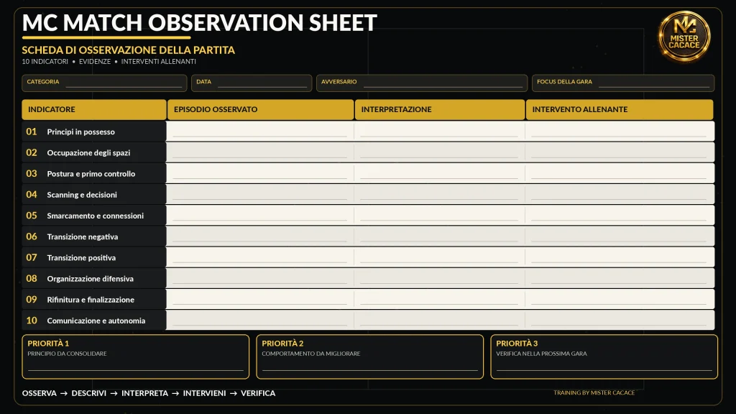Select Interpretazione cell for Smarcamento e connessioni
Image resolution: width=736 pixels, height=414 pixels.
[440, 216]
